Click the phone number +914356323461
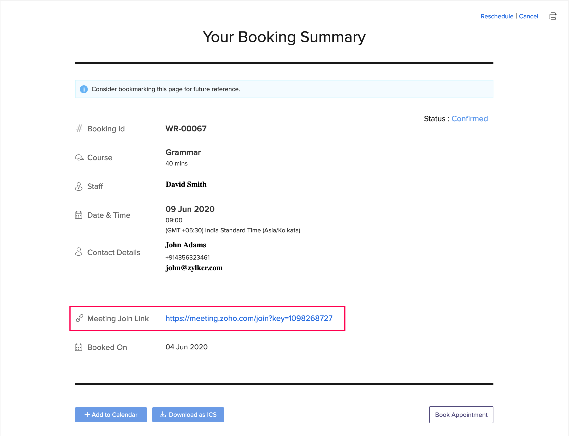The width and height of the screenshot is (569, 436). pyautogui.click(x=188, y=257)
